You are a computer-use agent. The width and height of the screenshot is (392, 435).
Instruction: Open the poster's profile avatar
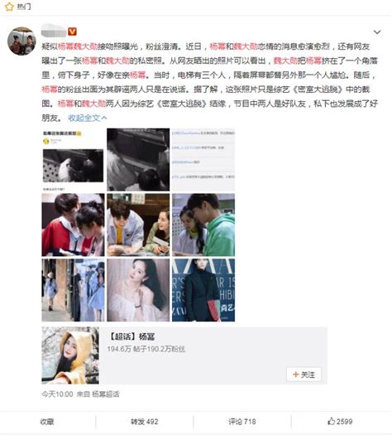click(x=22, y=41)
